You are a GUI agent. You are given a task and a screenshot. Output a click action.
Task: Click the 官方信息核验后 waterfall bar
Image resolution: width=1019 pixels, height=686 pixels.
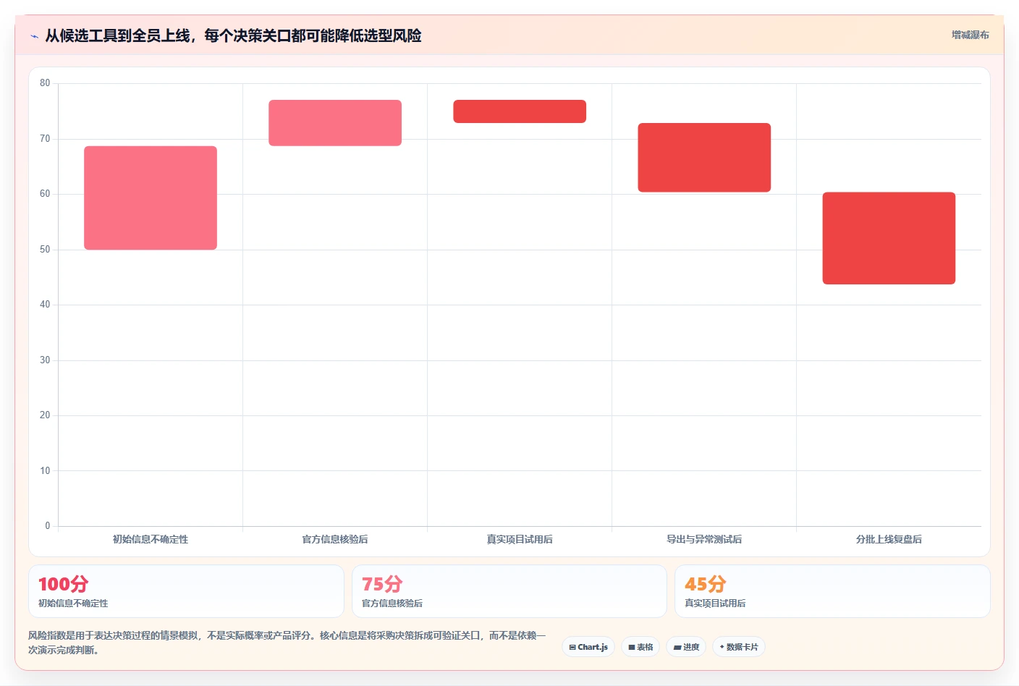pyautogui.click(x=335, y=123)
